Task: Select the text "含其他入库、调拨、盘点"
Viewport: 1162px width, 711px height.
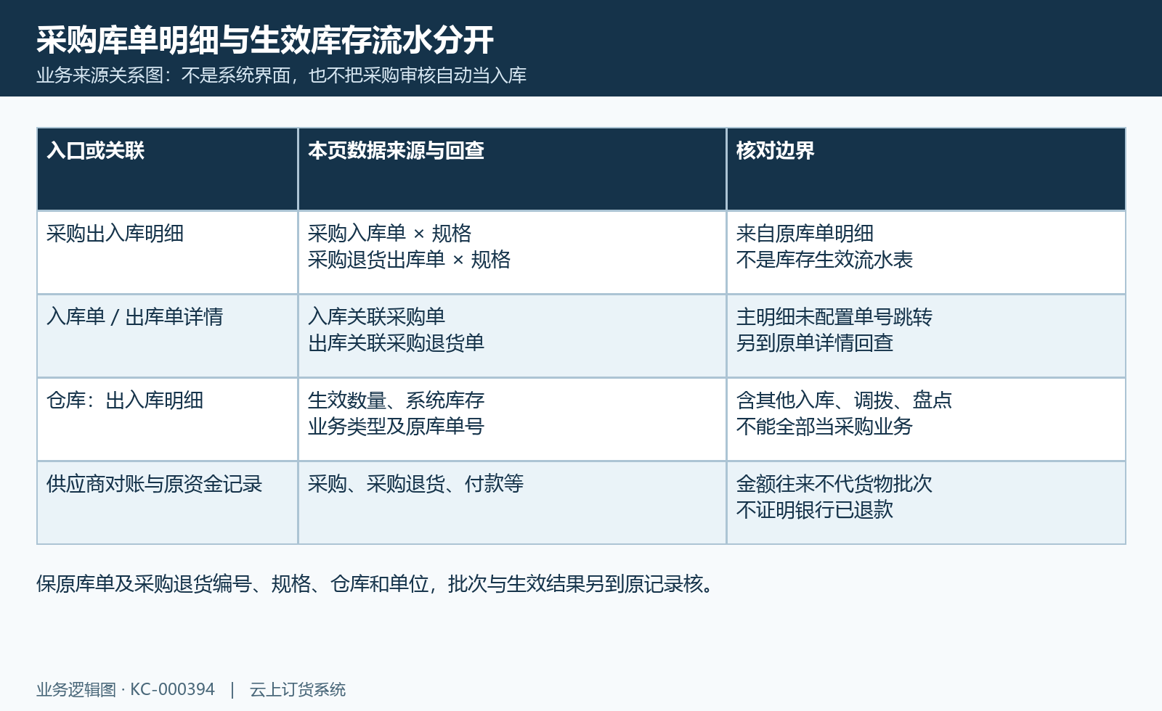Action: coord(845,400)
